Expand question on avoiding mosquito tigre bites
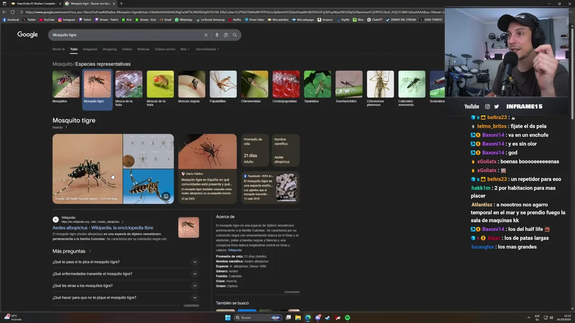575x323 pixels. (126, 297)
